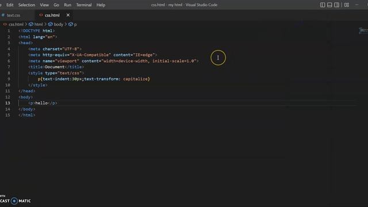The height and width of the screenshot is (207, 368).
Task: Click the "X-UA-Compatible" attribute value
Action: pyautogui.click(x=90, y=55)
